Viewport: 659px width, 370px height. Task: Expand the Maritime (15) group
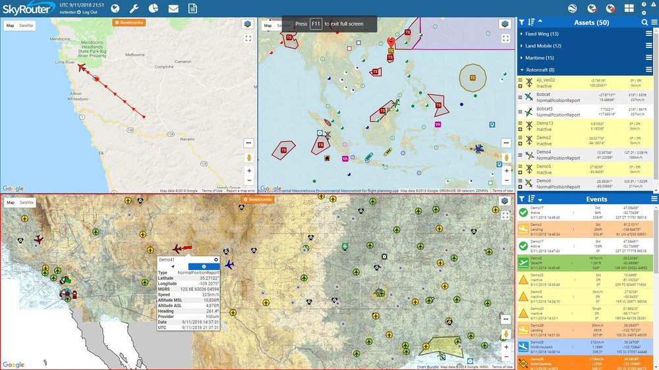(539, 57)
